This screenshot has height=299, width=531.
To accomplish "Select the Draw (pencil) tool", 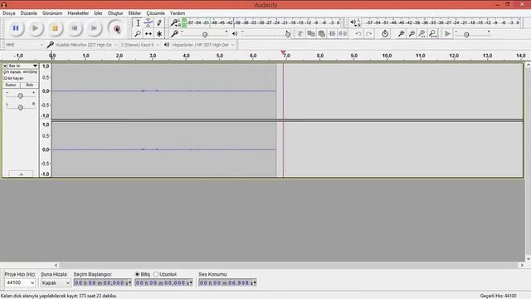I will click(x=159, y=23).
